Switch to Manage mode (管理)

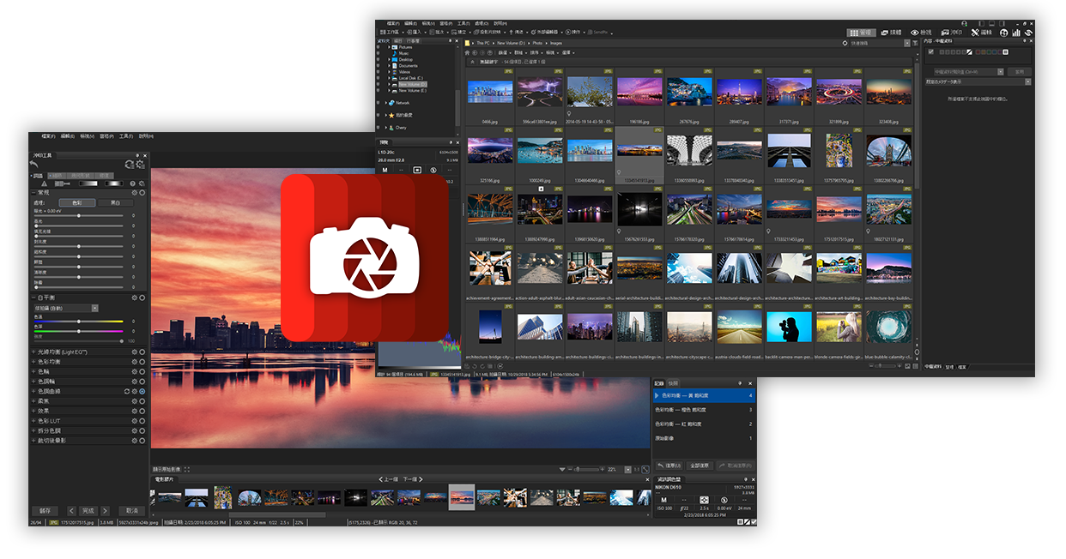pyautogui.click(x=860, y=33)
